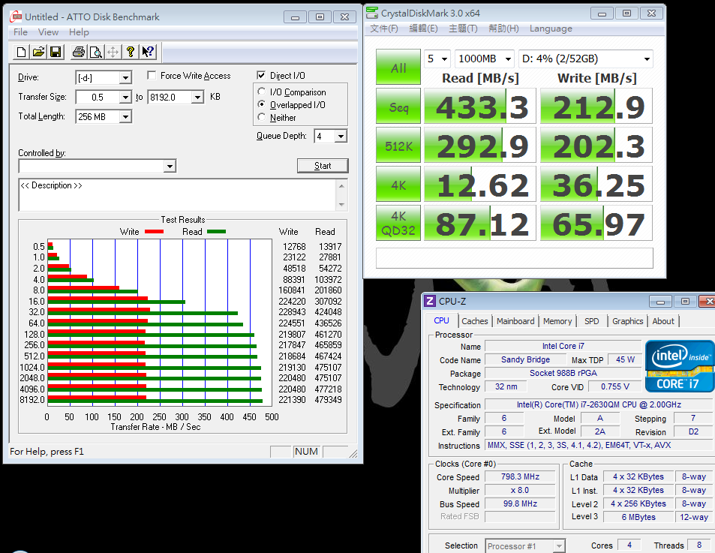
Task: Select Overlapped I/O radio button
Action: (x=261, y=104)
